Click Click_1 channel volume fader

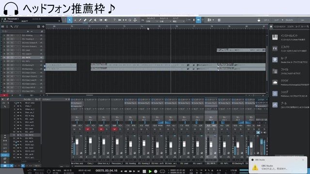pyautogui.click(x=91, y=141)
